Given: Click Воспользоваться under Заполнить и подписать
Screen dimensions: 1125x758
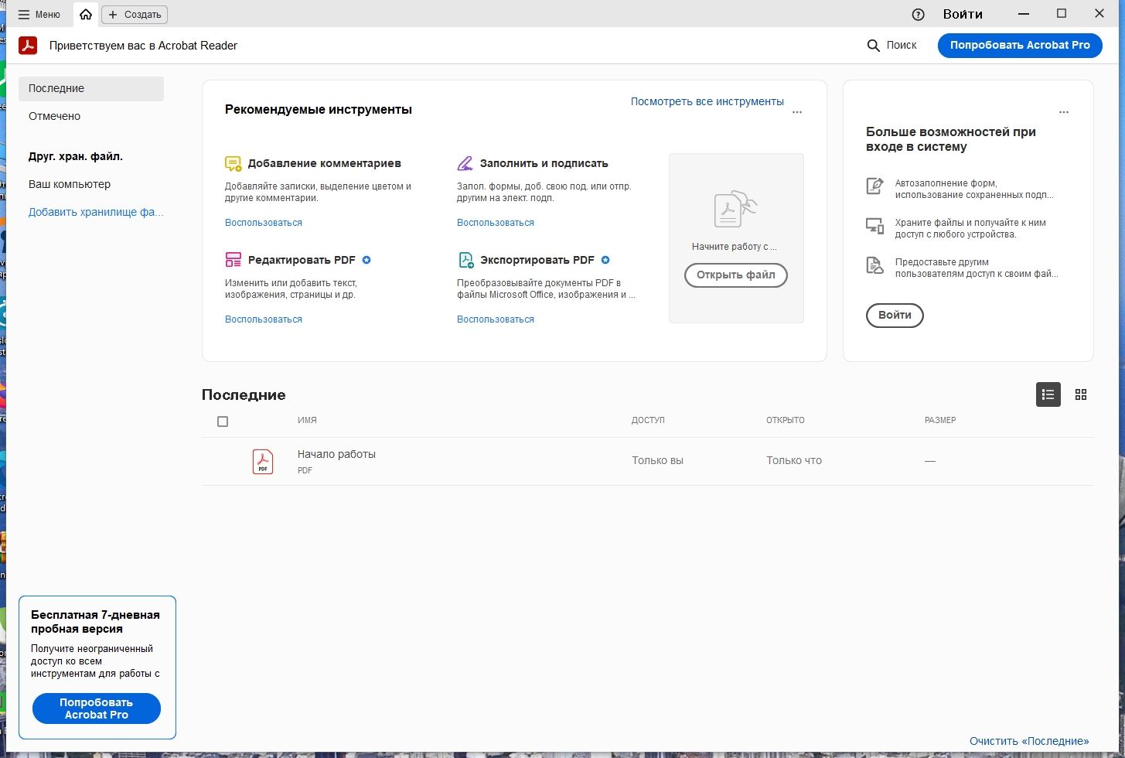Looking at the screenshot, I should pyautogui.click(x=496, y=223).
